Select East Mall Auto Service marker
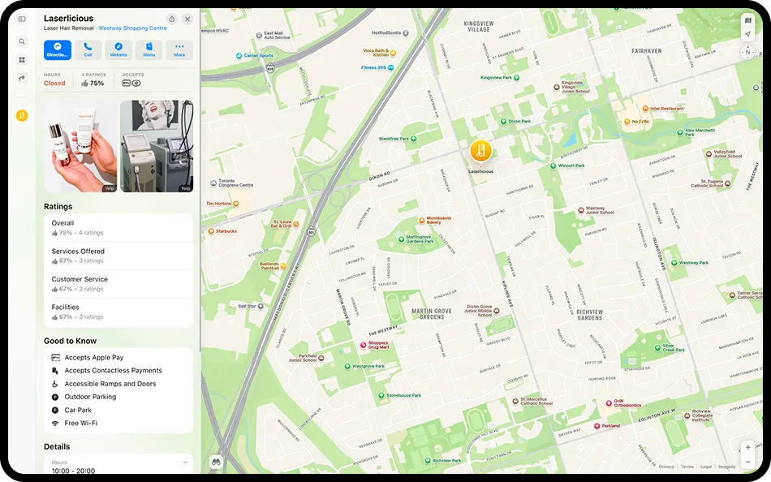 tap(259, 36)
